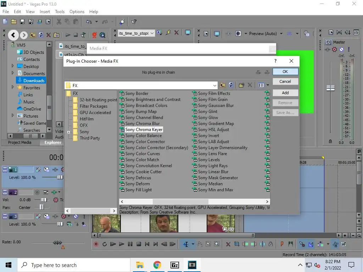Click Cancel in Plug-In Chooser

285,81
